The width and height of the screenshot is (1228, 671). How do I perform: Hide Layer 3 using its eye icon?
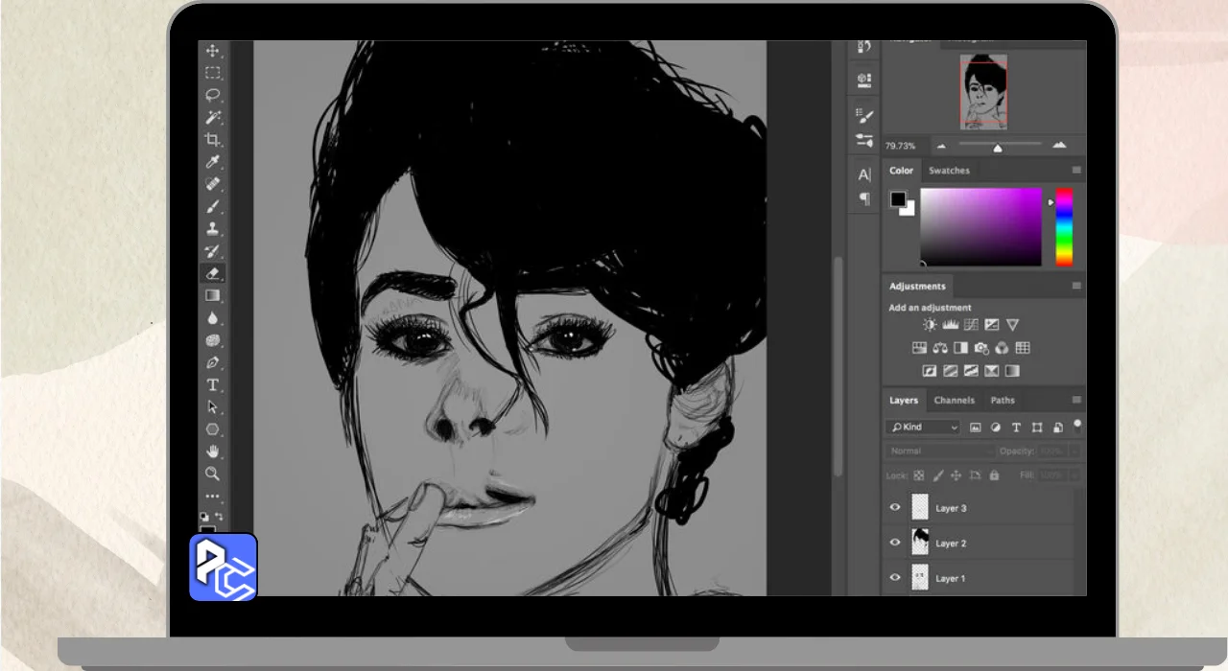895,508
